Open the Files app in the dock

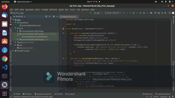point(5,24)
